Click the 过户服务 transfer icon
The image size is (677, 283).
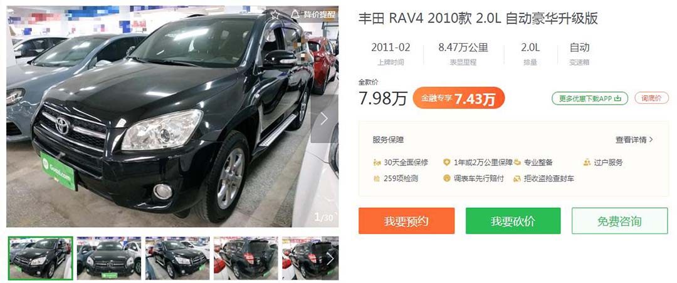(587, 163)
